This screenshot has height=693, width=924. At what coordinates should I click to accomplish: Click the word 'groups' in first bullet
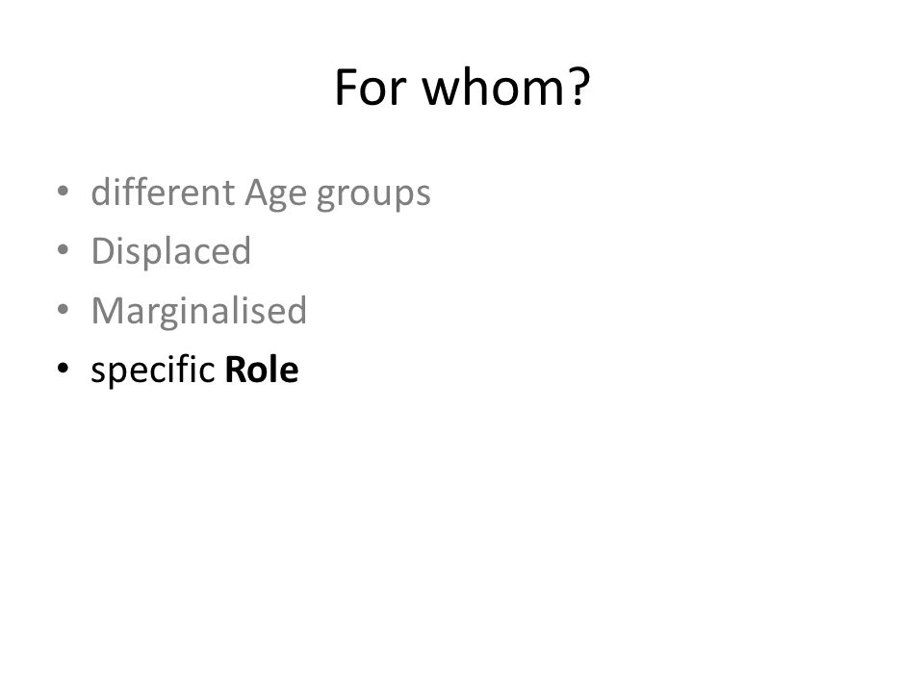click(373, 196)
